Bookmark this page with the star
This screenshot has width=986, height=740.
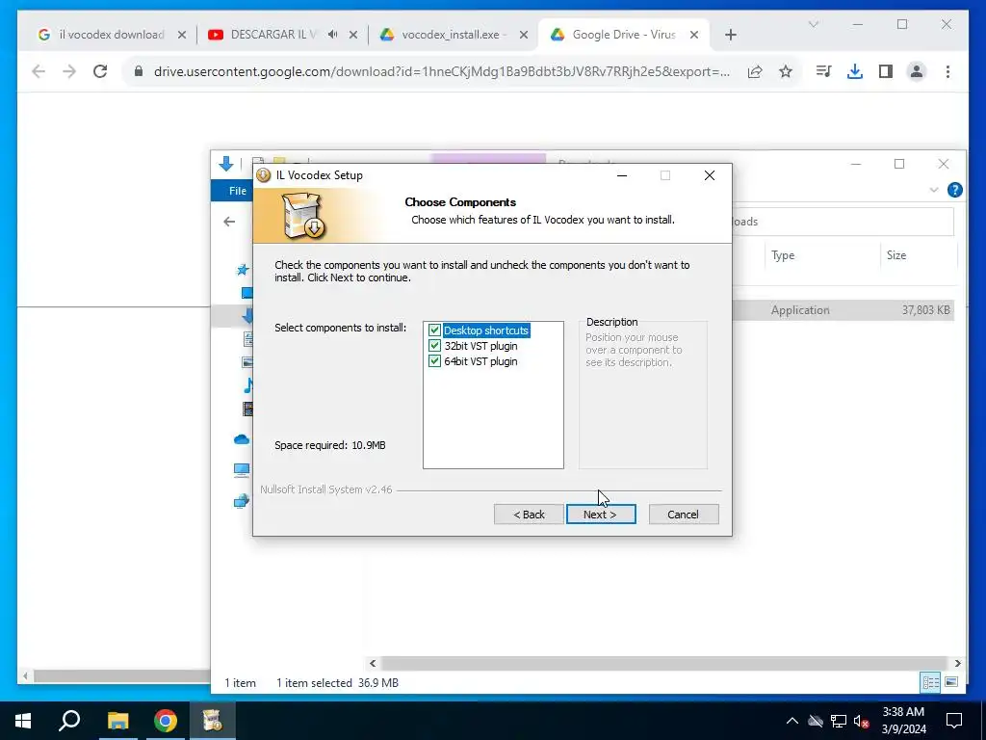click(786, 71)
